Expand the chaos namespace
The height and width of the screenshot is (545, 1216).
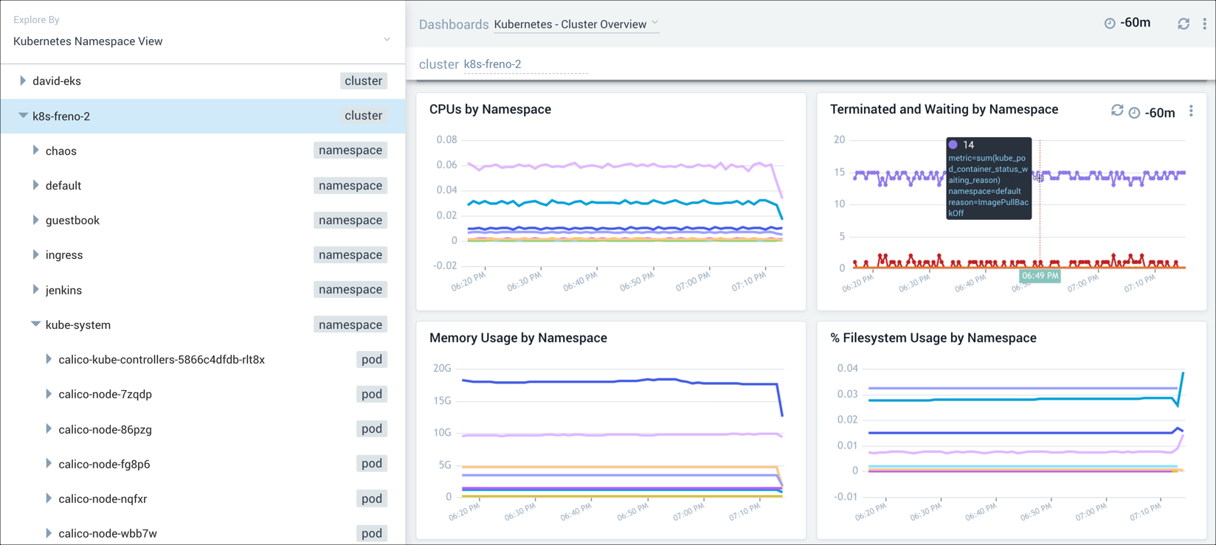(35, 150)
